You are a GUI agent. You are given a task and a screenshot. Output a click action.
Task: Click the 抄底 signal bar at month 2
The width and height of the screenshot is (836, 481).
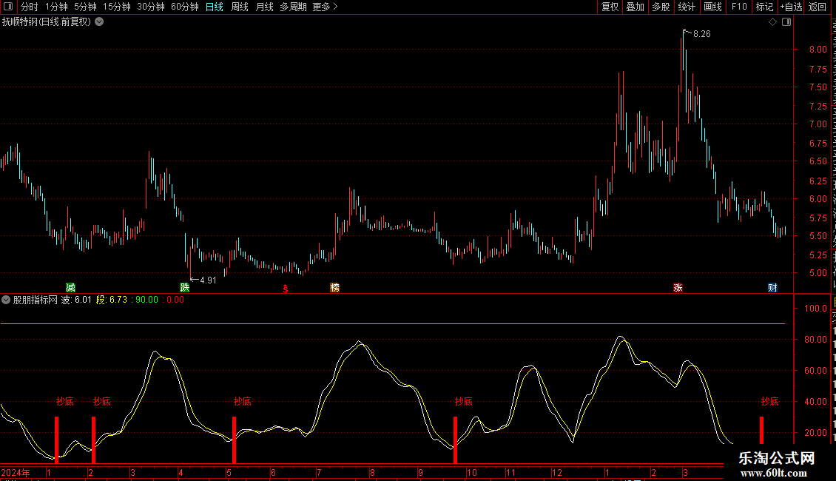pyautogui.click(x=93, y=440)
